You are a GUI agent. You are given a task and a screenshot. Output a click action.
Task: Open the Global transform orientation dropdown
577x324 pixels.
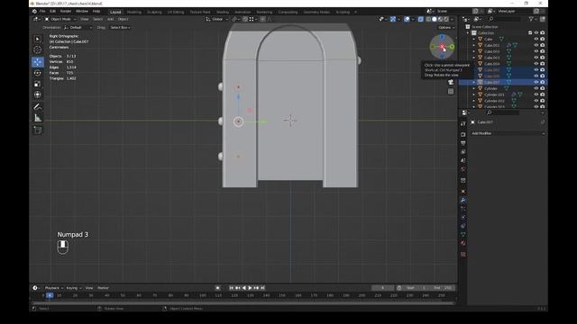(216, 19)
